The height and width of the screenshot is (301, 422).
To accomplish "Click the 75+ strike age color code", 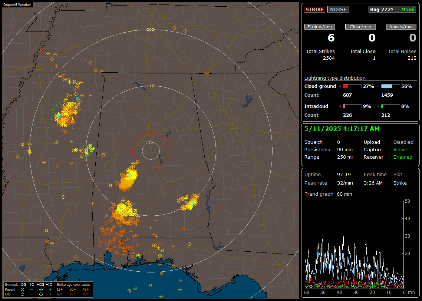I will (73, 294).
